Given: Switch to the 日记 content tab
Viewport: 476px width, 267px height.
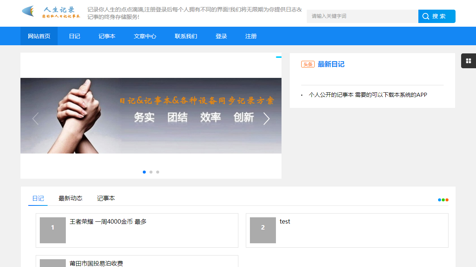Looking at the screenshot, I should tap(38, 198).
